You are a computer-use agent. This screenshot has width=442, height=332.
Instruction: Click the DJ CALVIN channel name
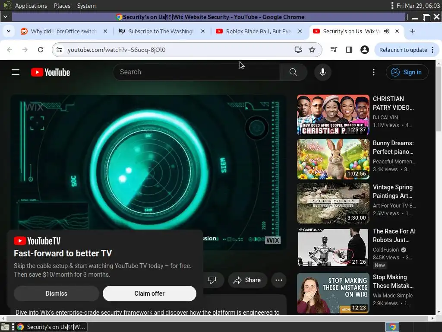pos(385,117)
